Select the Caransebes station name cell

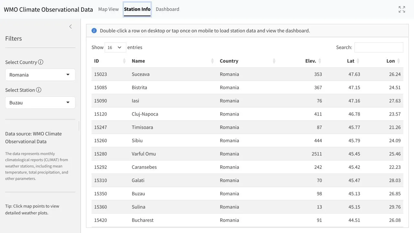[x=144, y=167]
